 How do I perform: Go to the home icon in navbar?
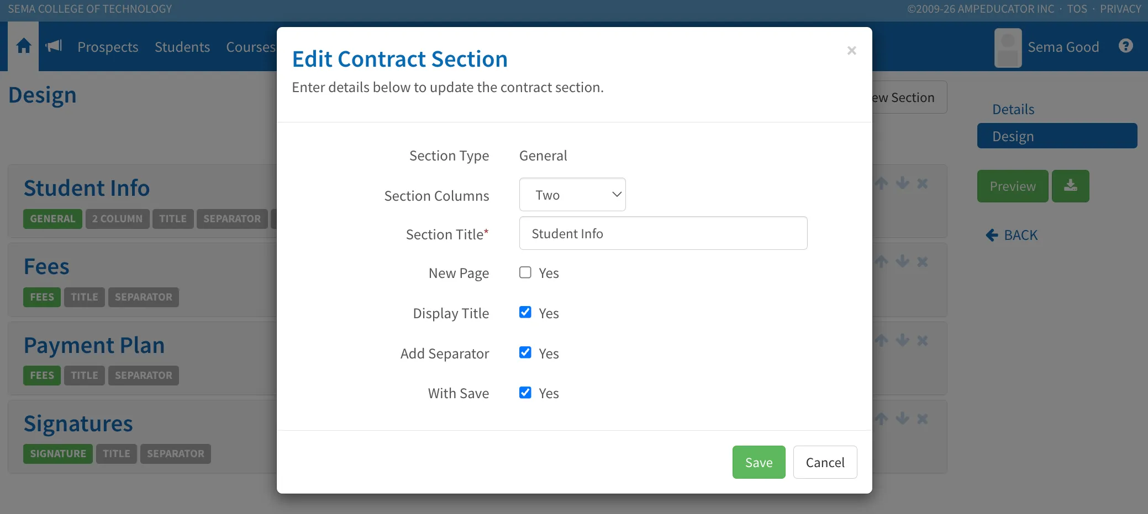(24, 46)
